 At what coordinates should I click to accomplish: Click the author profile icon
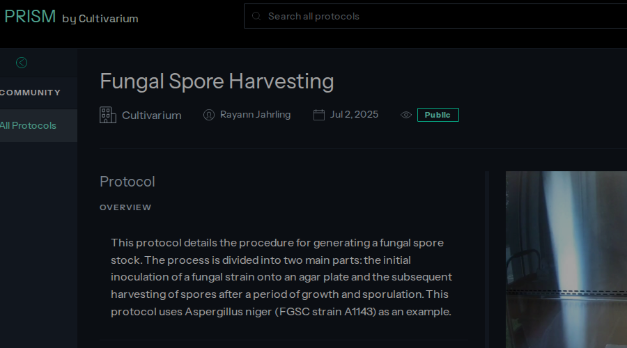(208, 115)
